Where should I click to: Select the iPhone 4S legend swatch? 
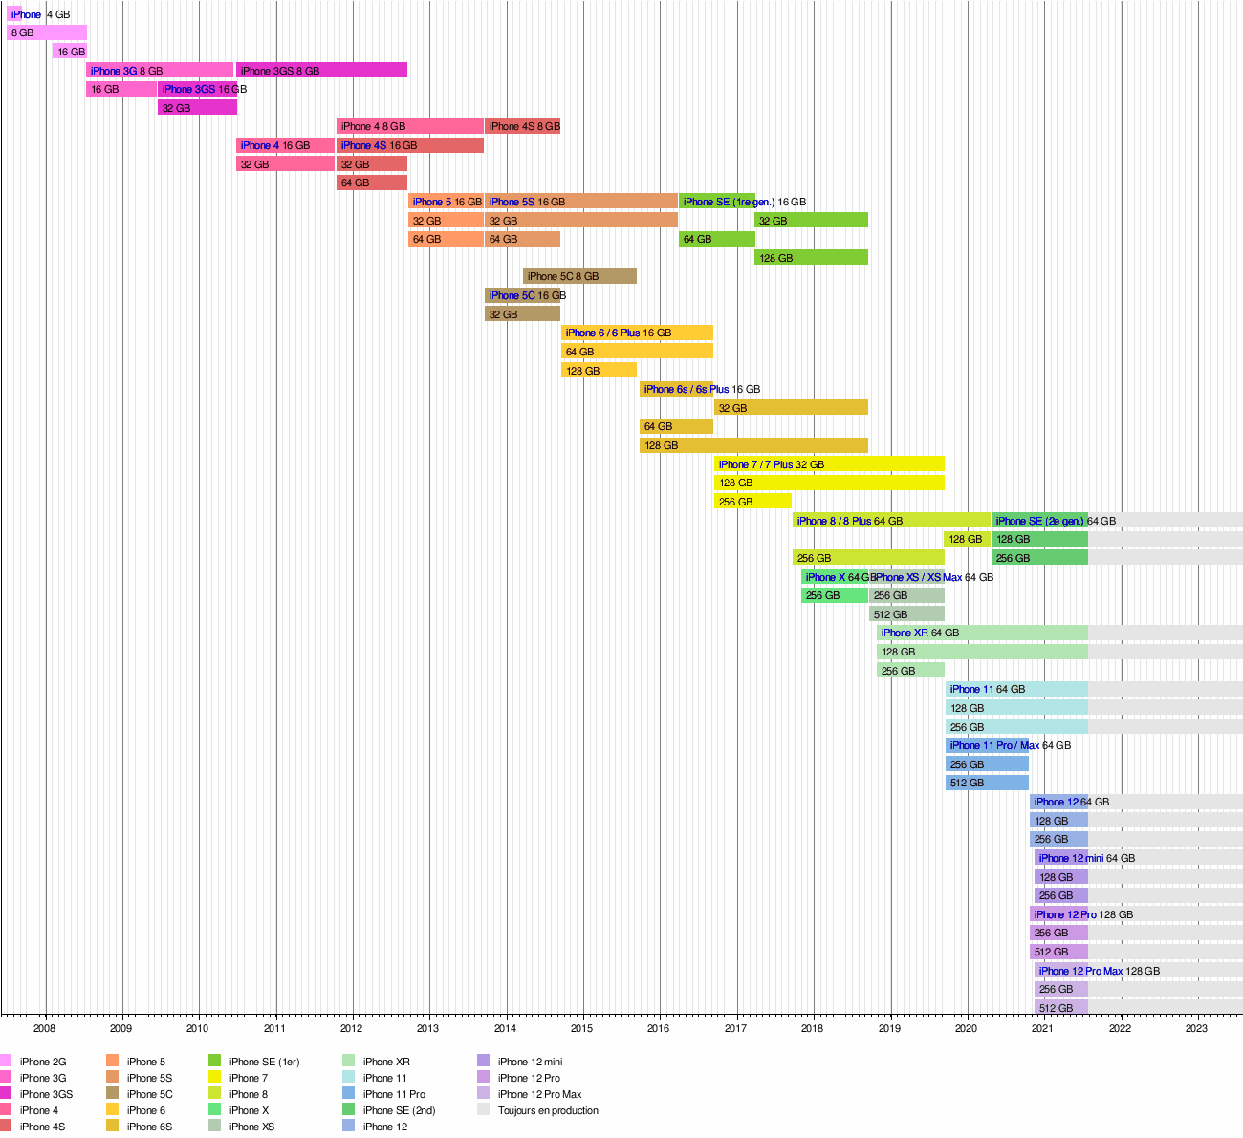(x=5, y=1127)
